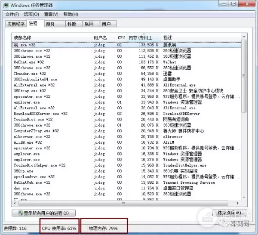
Task: Click the horizontal scrollbar thumb
Action: click(x=123, y=203)
